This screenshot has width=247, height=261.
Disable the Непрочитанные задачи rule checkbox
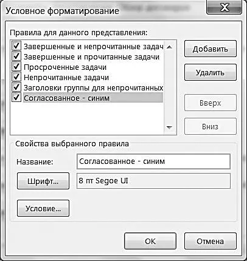tap(16, 76)
